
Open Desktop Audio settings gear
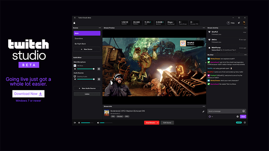pos(99,79)
